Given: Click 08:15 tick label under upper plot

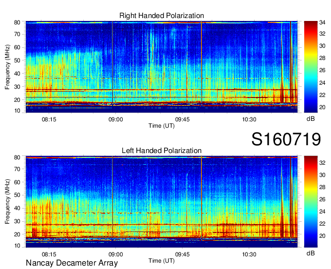Looking at the screenshot, I should 49,119.
